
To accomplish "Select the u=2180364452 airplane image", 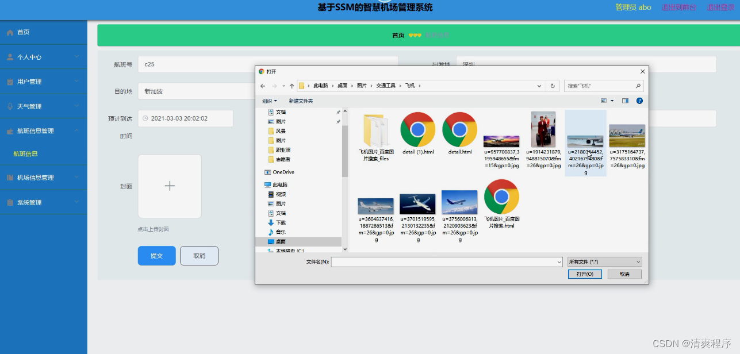I will [585, 143].
